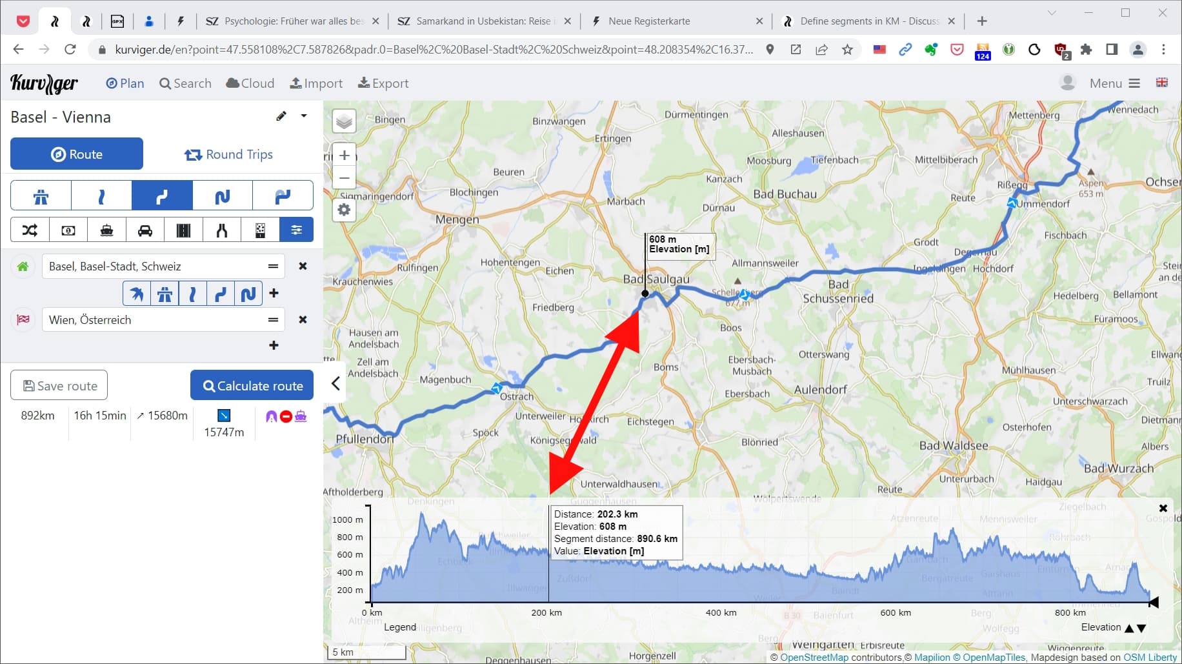This screenshot has width=1182, height=664.
Task: Click the Basel start location field
Action: tap(155, 267)
